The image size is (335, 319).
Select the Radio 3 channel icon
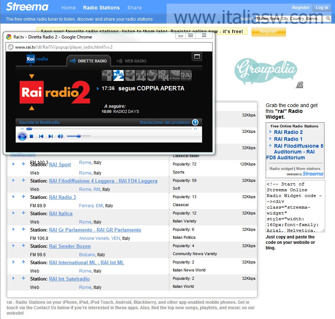click(130, 75)
